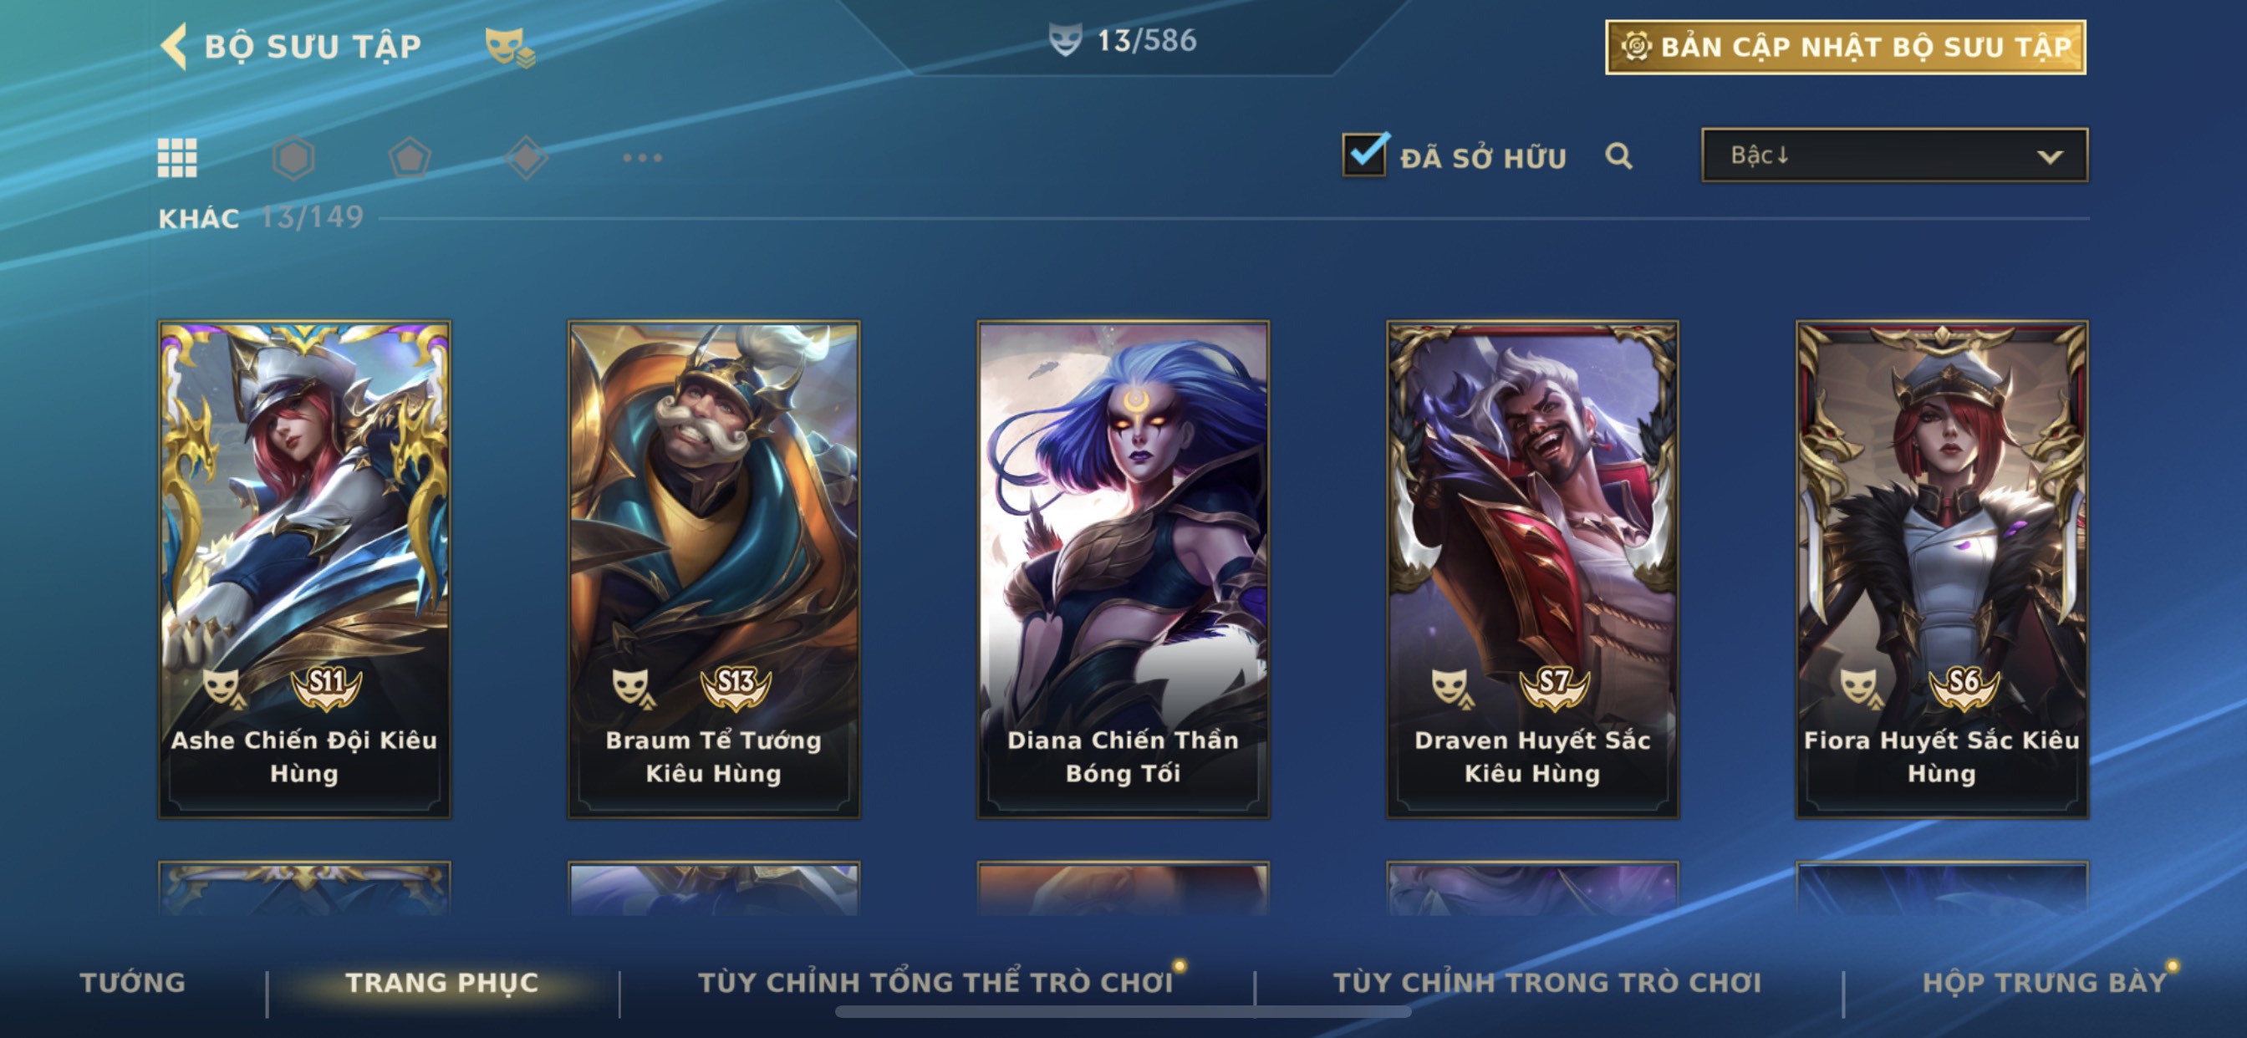Screen dimensions: 2247x1038
Task: Go to the HỘP TRƯNG BÀY tab
Action: [x=2045, y=982]
